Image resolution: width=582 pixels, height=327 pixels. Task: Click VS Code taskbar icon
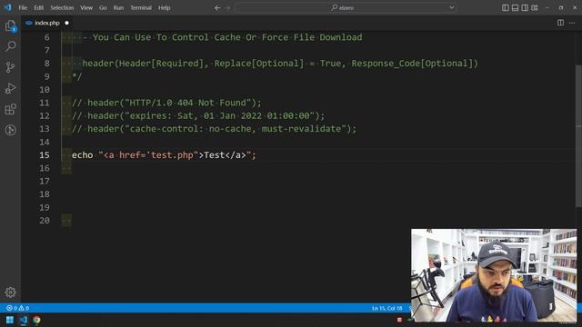pyautogui.click(x=24, y=320)
